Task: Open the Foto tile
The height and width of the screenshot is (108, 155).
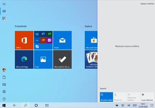Action: [x=43, y=59]
